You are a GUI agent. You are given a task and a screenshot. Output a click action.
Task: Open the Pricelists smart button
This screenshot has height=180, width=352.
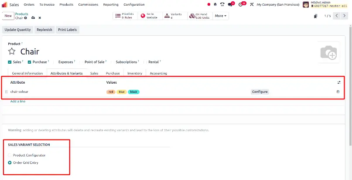(125, 16)
